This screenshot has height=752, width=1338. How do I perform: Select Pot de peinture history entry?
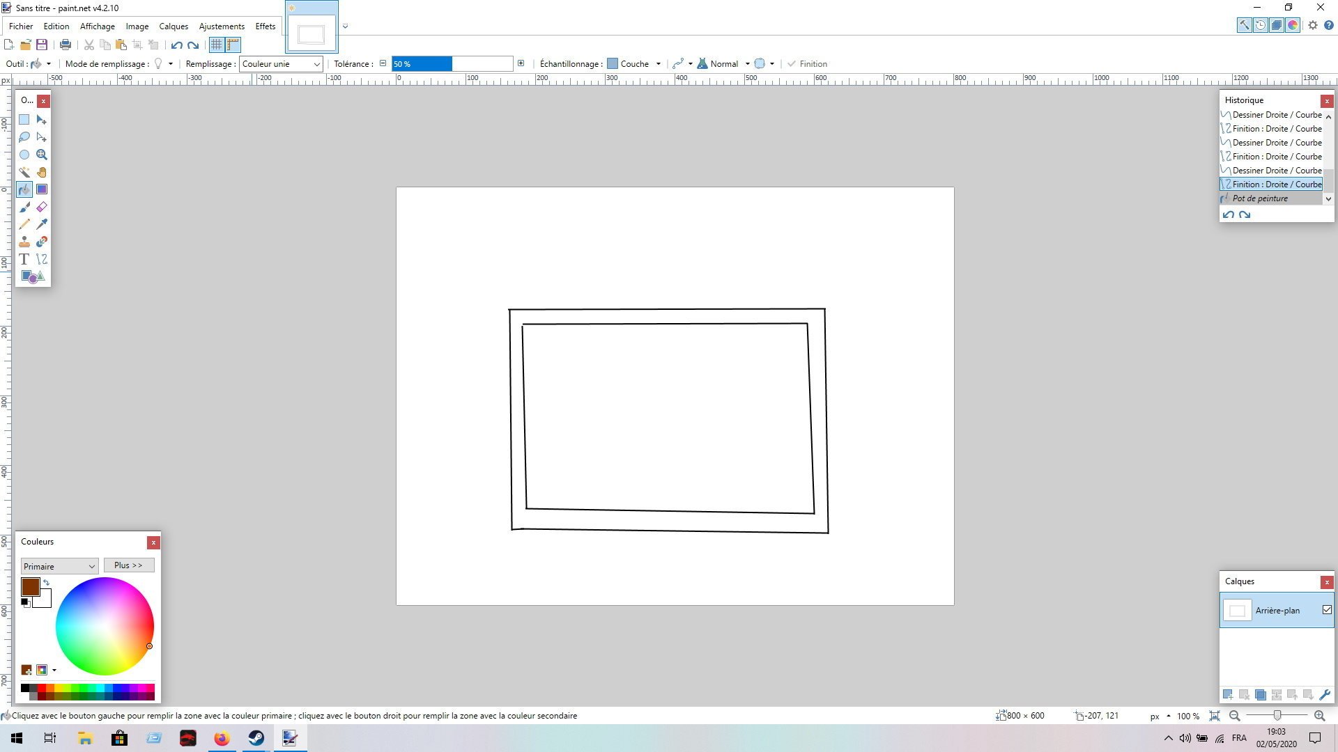(x=1260, y=198)
